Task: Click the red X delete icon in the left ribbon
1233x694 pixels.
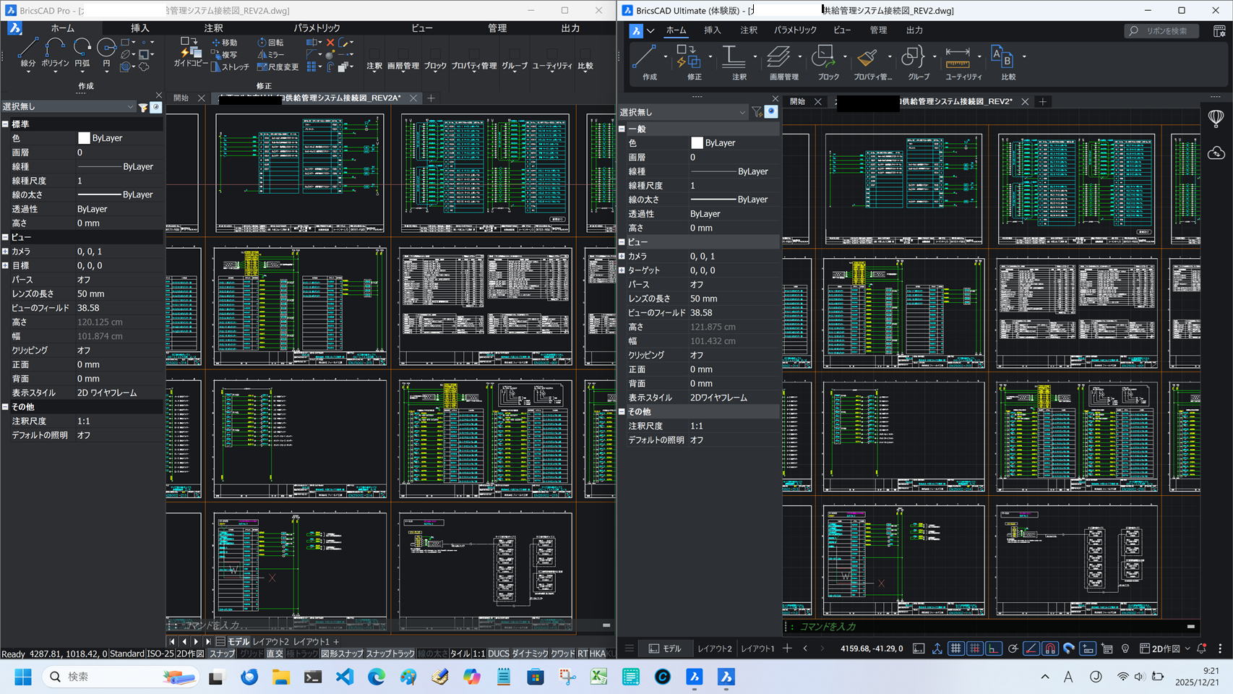Action: coord(330,43)
